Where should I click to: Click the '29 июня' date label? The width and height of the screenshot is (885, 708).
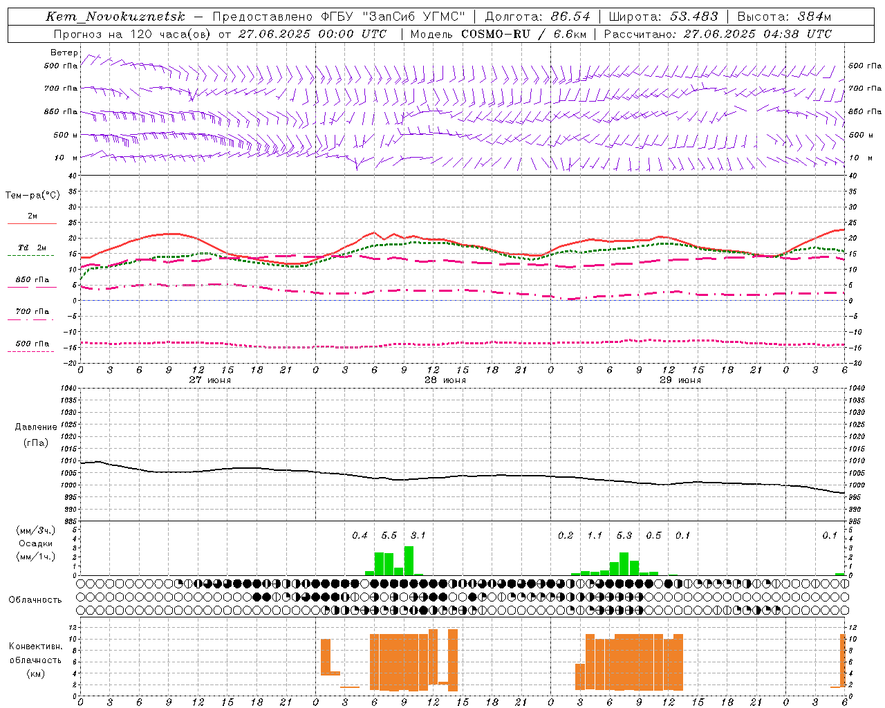click(680, 380)
